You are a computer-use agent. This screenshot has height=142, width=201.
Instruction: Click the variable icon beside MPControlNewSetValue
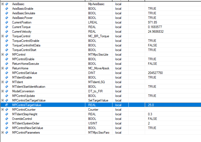[7, 128]
